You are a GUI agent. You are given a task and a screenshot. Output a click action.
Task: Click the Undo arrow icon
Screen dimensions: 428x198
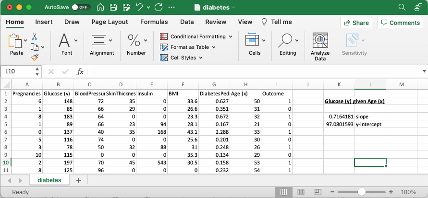[x=140, y=7]
